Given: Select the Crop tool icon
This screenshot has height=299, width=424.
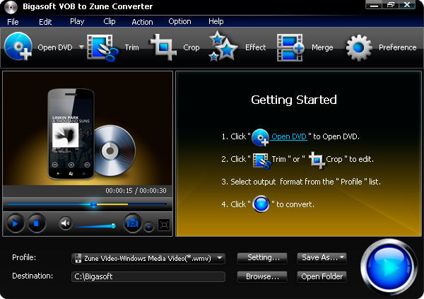Looking at the screenshot, I should tap(163, 47).
